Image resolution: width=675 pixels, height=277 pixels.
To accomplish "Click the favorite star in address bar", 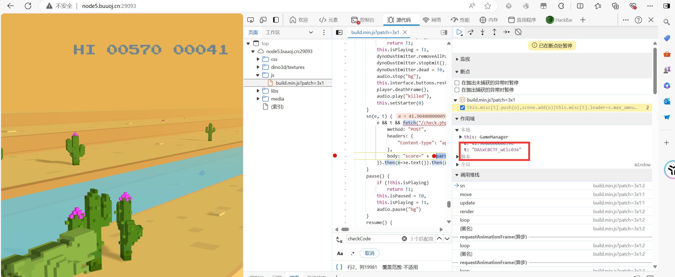I will click(488, 6).
